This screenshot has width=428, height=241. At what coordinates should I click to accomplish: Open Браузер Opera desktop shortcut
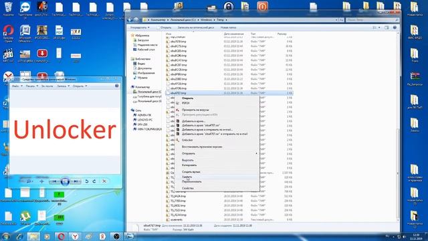coord(8,33)
